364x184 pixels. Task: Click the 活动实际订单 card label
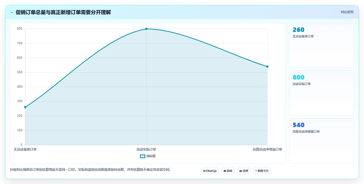coord(302,84)
